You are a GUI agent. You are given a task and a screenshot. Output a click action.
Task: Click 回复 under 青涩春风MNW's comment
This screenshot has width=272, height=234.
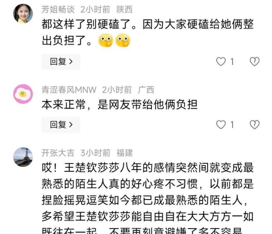pyautogui.click(x=61, y=125)
